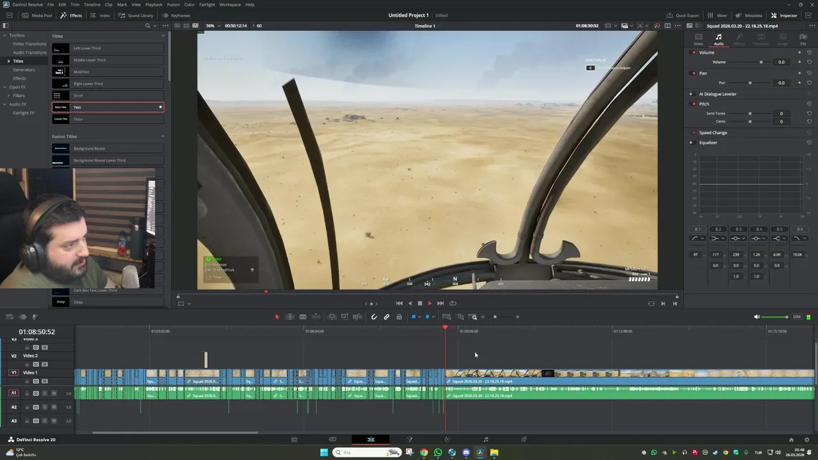Open the Fairlight page music-note icon
This screenshot has width=818, height=460.
486,440
